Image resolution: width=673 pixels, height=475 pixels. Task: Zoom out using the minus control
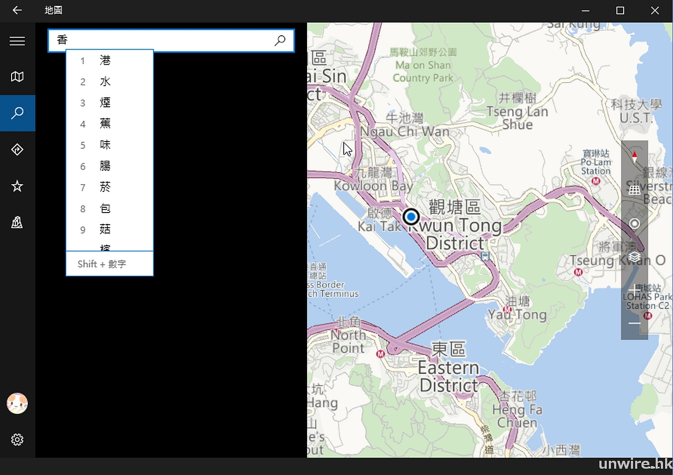coord(635,323)
